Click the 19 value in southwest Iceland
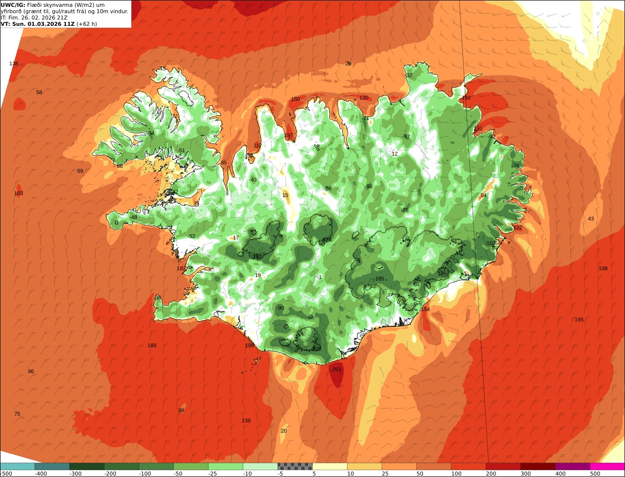Screen dimensions: 625x477 [258, 276]
